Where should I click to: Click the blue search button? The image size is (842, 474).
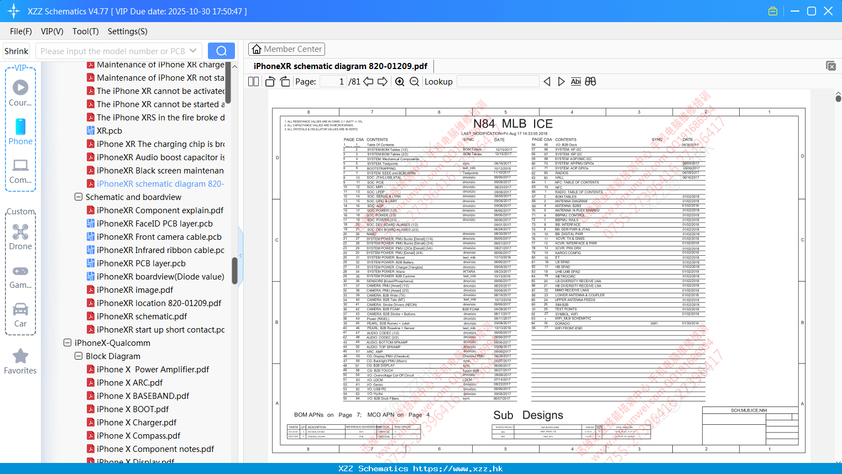[221, 51]
